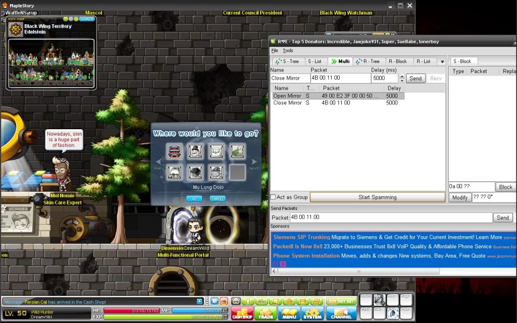Viewport: 517px width, 323px height.
Task: Maximize the mini map with the square button
Action: pyautogui.click(x=76, y=19)
